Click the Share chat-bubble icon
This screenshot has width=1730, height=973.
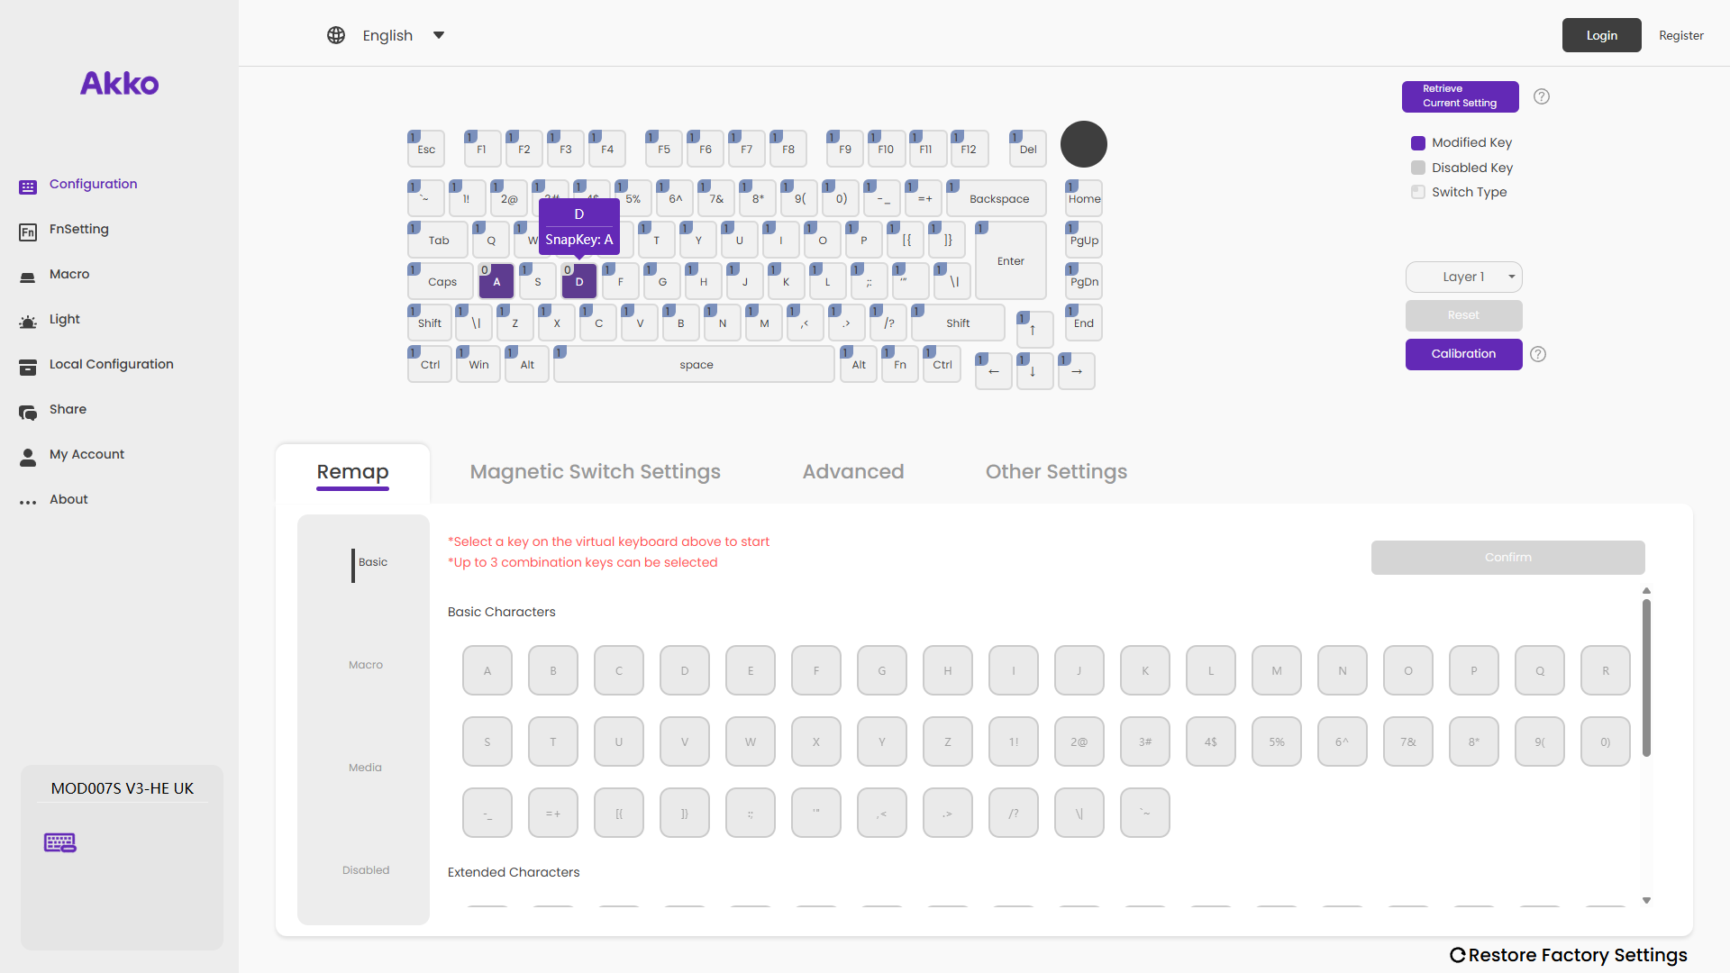coord(28,412)
